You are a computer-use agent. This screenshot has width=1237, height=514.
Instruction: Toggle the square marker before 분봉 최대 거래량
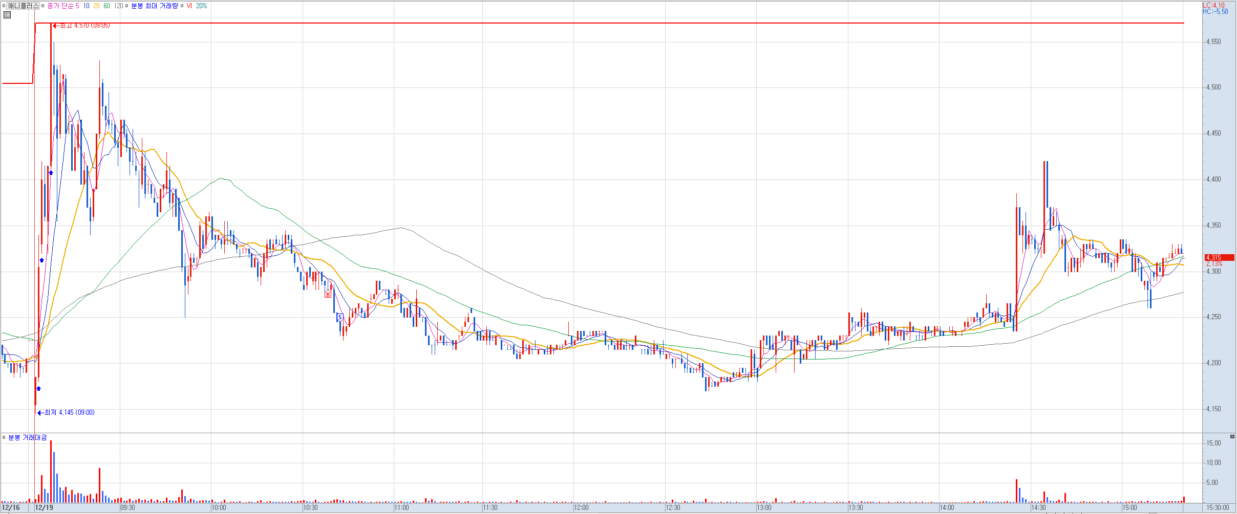tap(127, 6)
